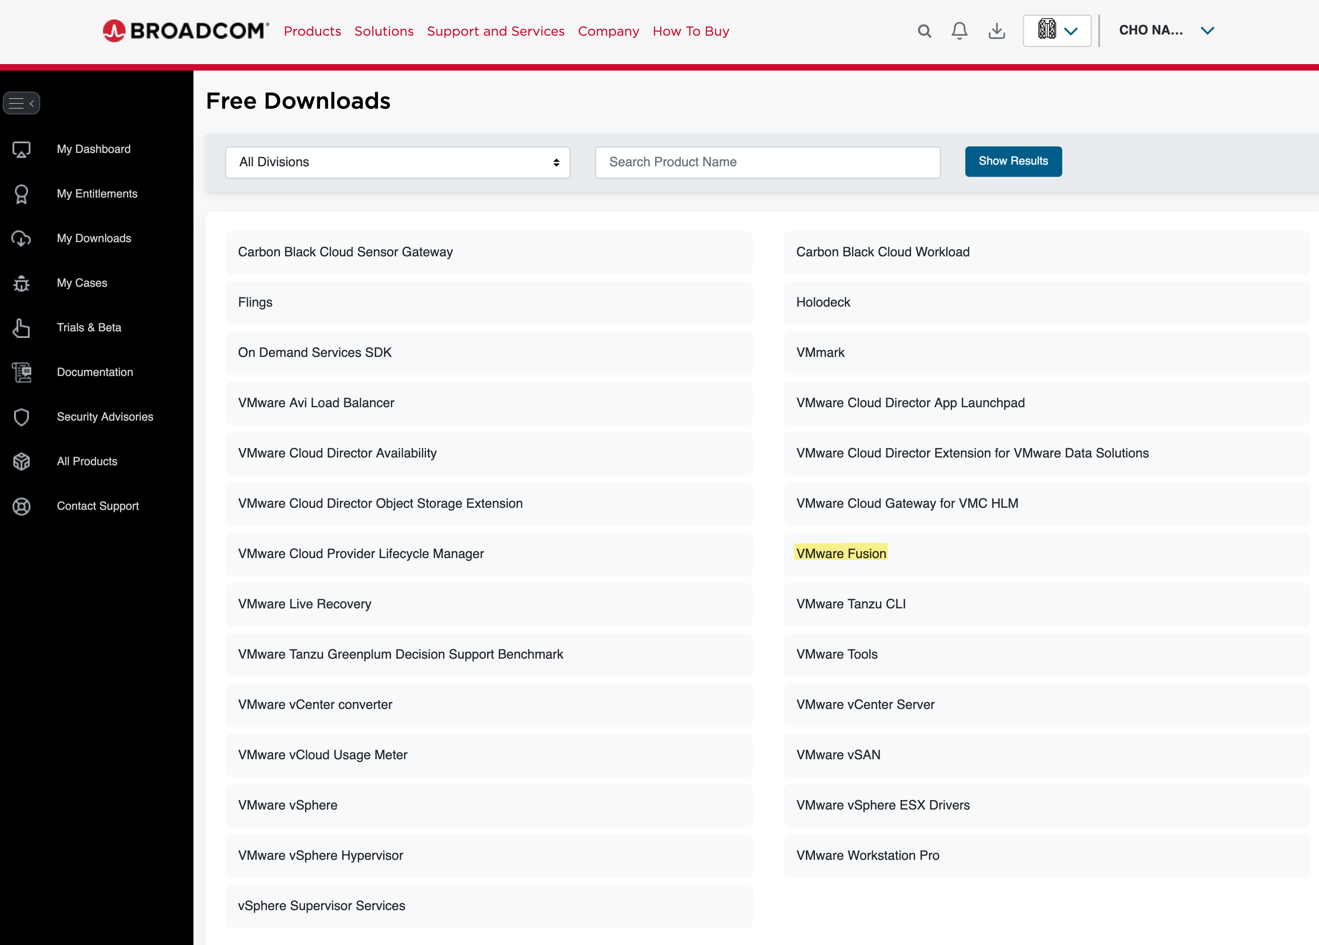Focus the Search Product Name field
The height and width of the screenshot is (945, 1319).
point(768,162)
